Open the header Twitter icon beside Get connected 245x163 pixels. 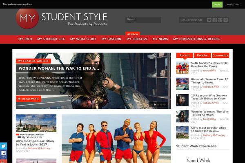pyautogui.click(x=209, y=20)
